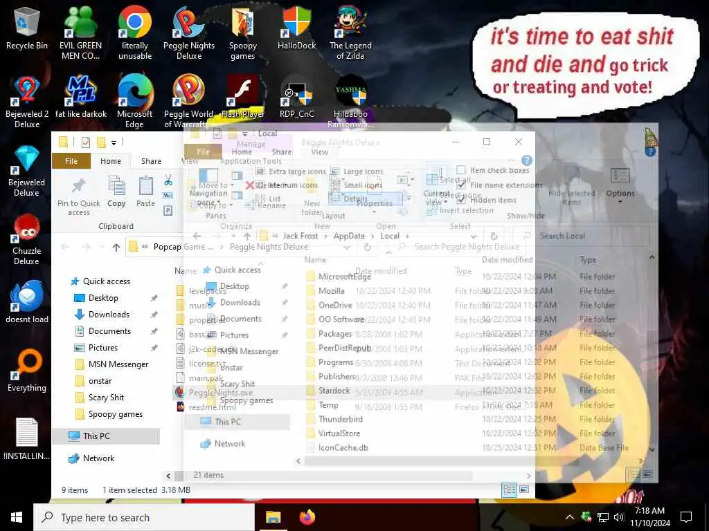Click the Copy icon in Clipboard group
Screen dimensions: 709x531
point(116,192)
